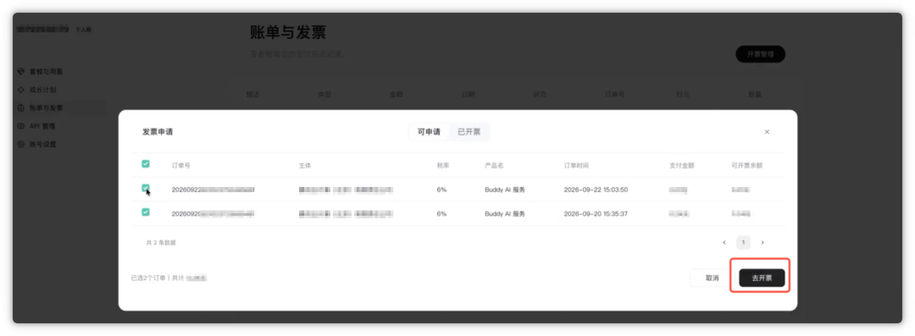Viewport: 915px width, 336px height.
Task: Click the 套餐与用量 diamond icon
Action: point(21,72)
